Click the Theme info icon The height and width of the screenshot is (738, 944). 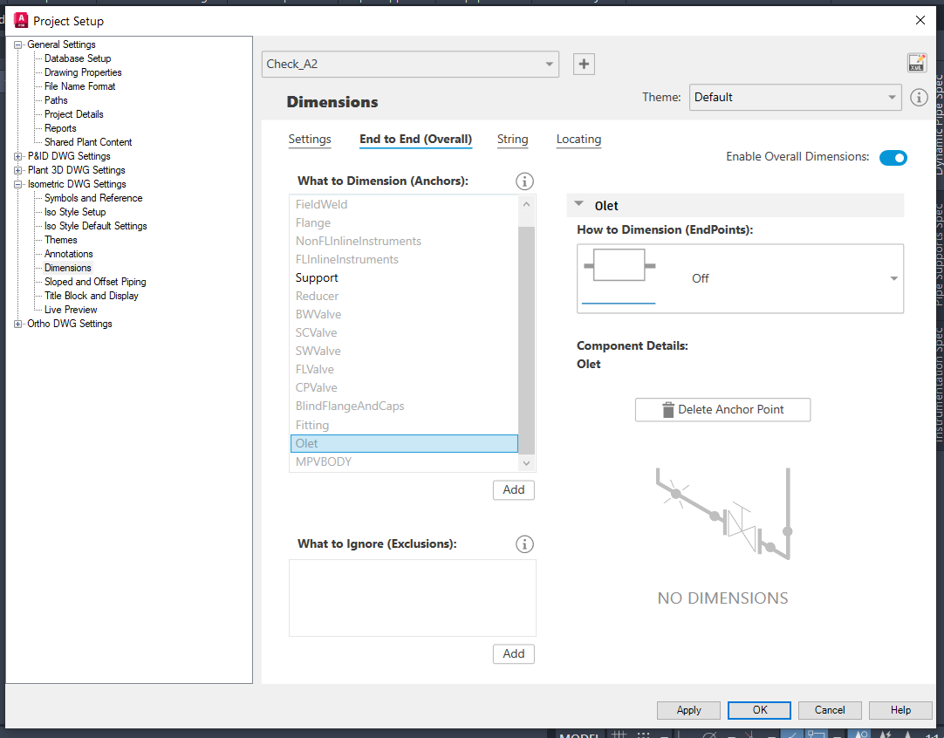click(x=919, y=98)
